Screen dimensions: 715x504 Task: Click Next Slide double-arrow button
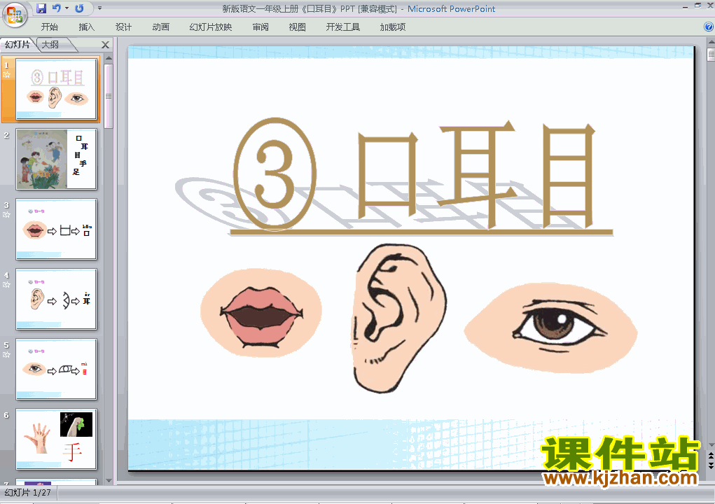711,465
